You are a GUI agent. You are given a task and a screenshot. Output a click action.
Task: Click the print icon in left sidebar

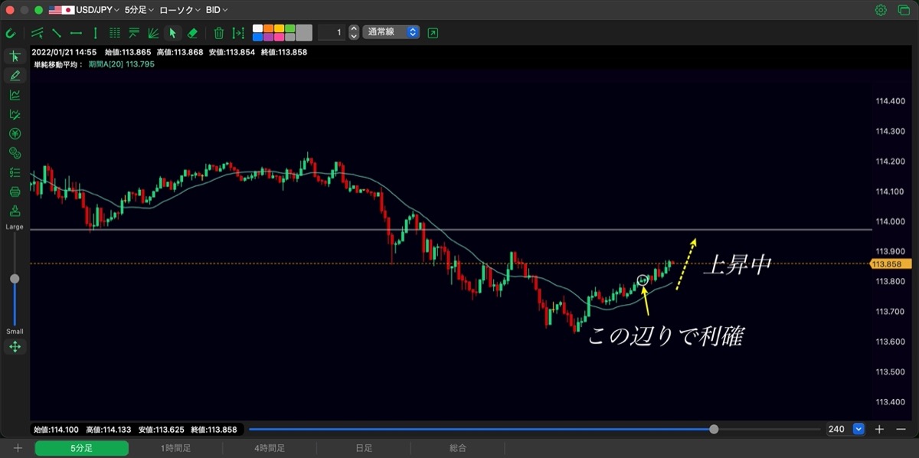[x=15, y=191]
